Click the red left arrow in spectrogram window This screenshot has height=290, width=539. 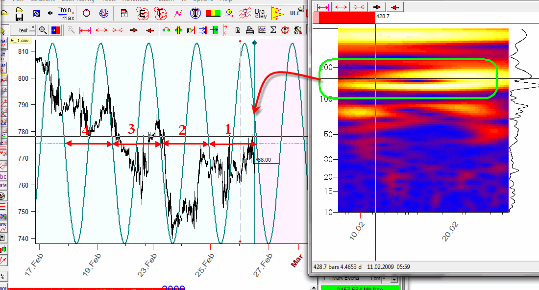pyautogui.click(x=395, y=7)
